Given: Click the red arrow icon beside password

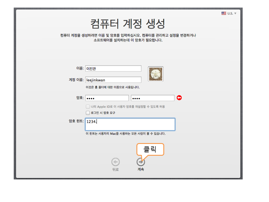Looking at the screenshot, I should coord(180,98).
